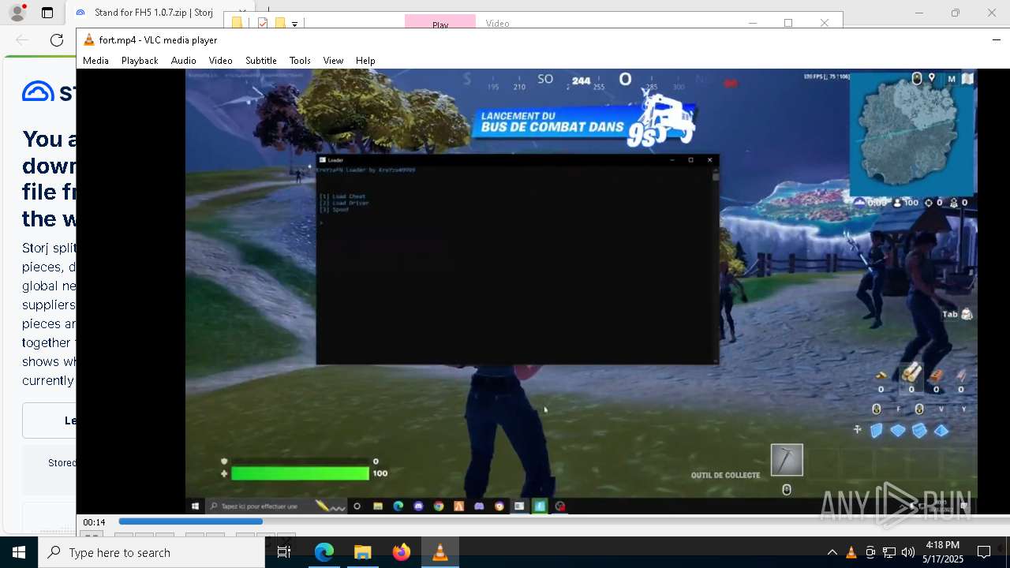Expand the Explorer quick access toolbar dropdown
Image resolution: width=1010 pixels, height=568 pixels.
tap(294, 24)
